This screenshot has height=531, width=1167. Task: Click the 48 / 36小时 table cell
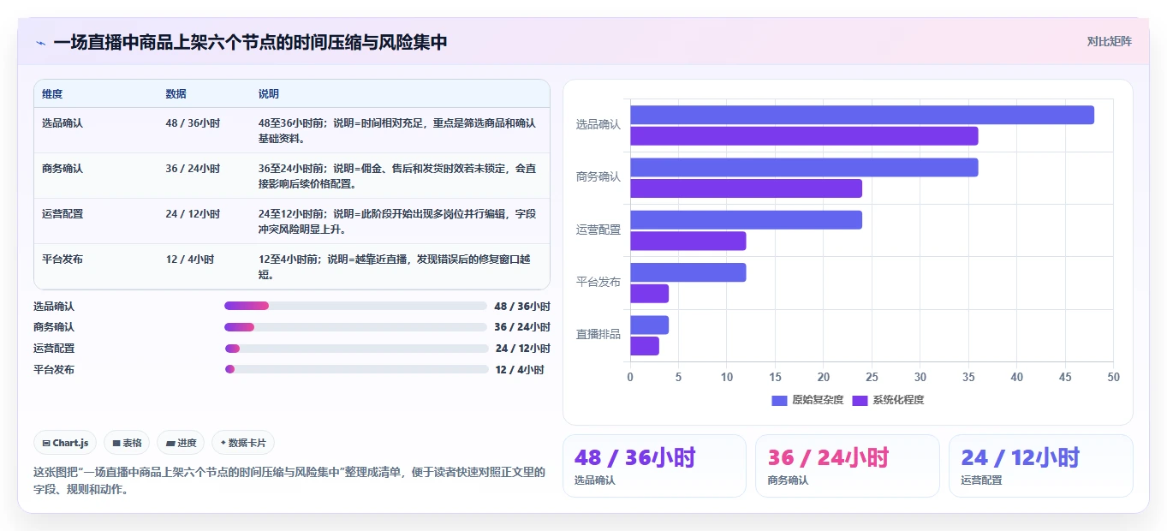pos(193,123)
